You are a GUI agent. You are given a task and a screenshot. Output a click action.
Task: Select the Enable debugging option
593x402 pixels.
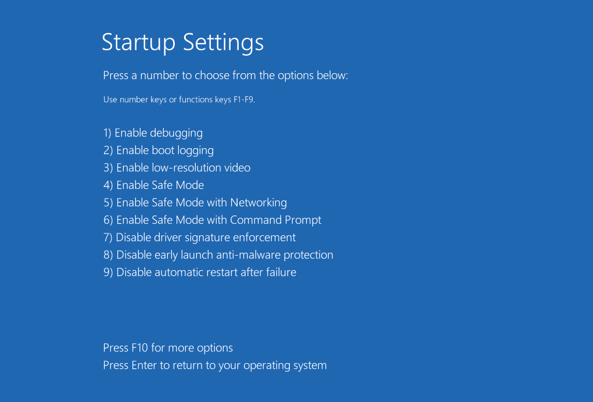click(x=153, y=133)
